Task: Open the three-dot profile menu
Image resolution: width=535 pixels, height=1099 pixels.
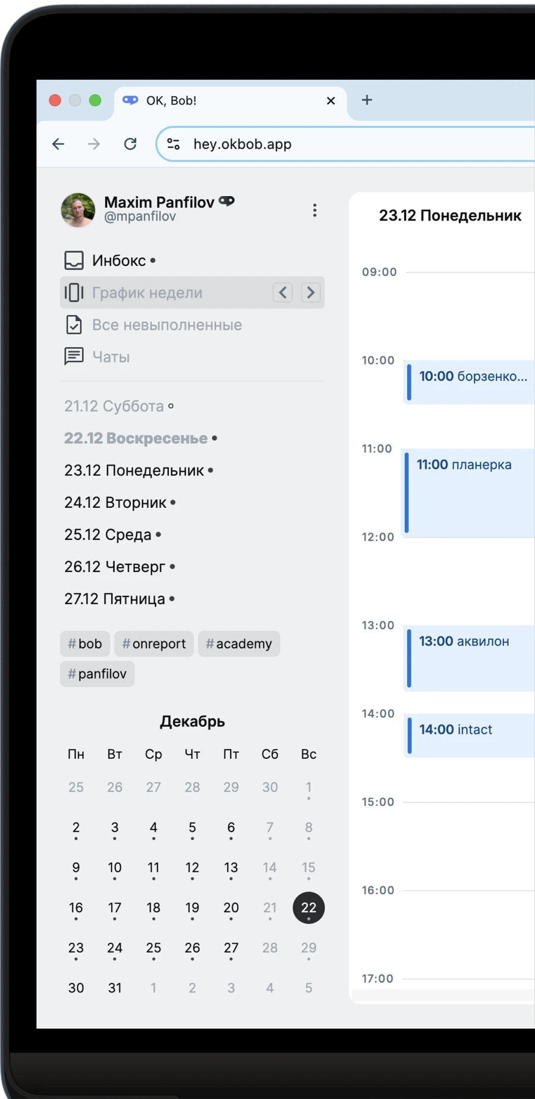Action: tap(314, 210)
